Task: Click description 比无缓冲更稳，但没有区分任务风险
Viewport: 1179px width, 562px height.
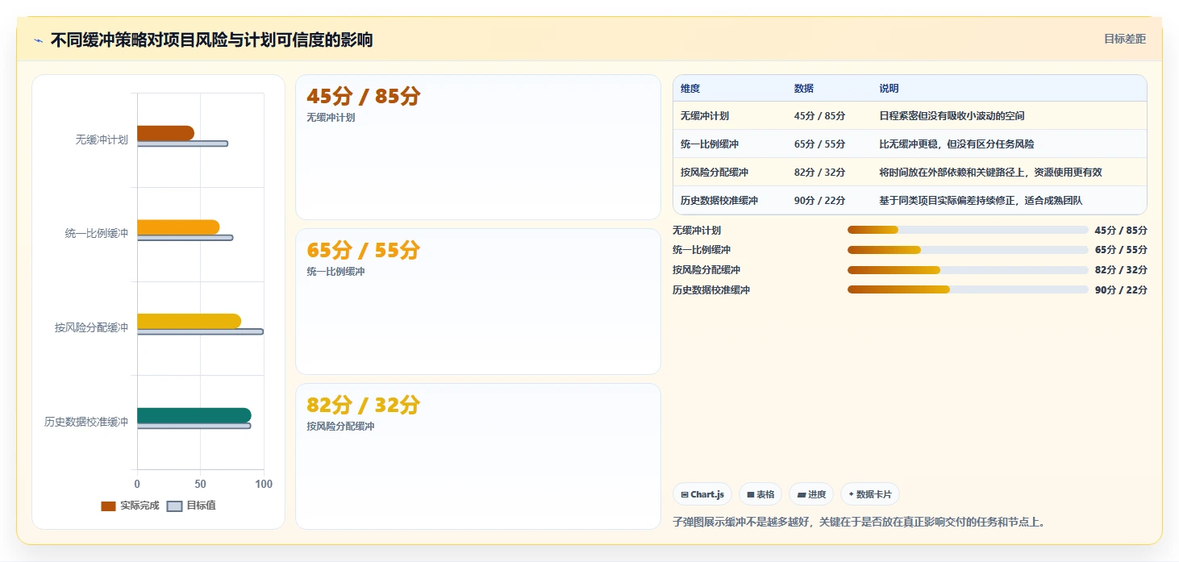Action: coord(956,144)
